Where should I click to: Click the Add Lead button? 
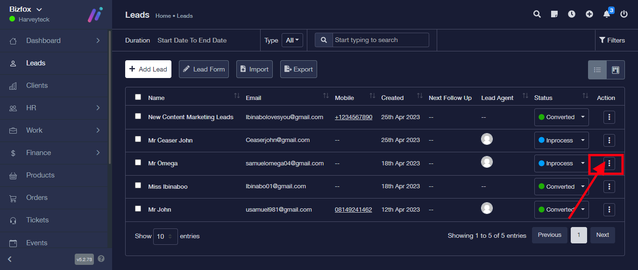148,69
